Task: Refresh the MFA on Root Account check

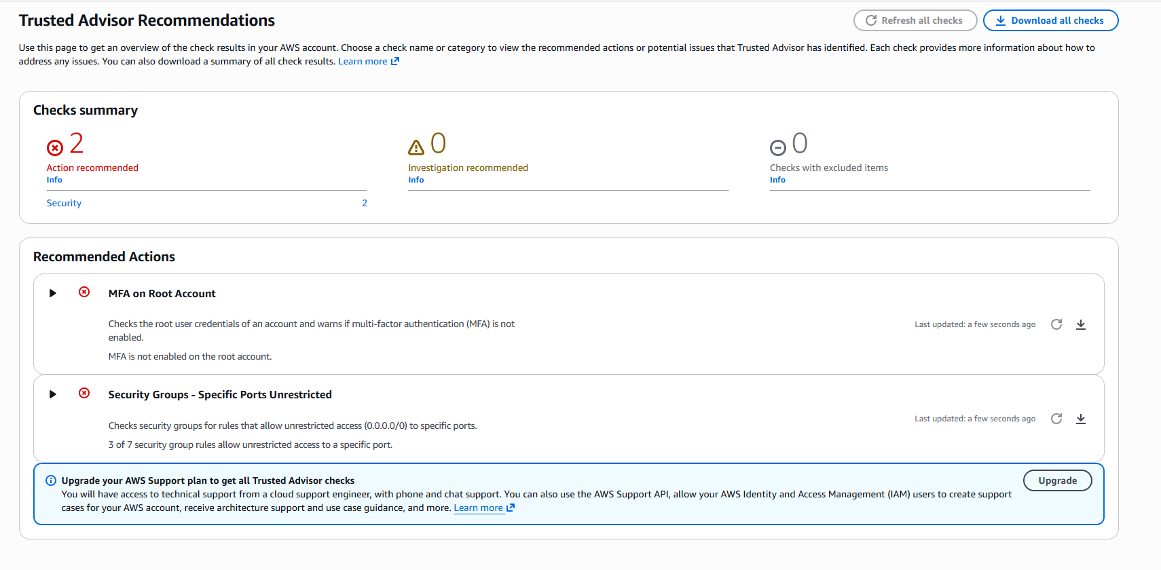Action: coord(1056,324)
